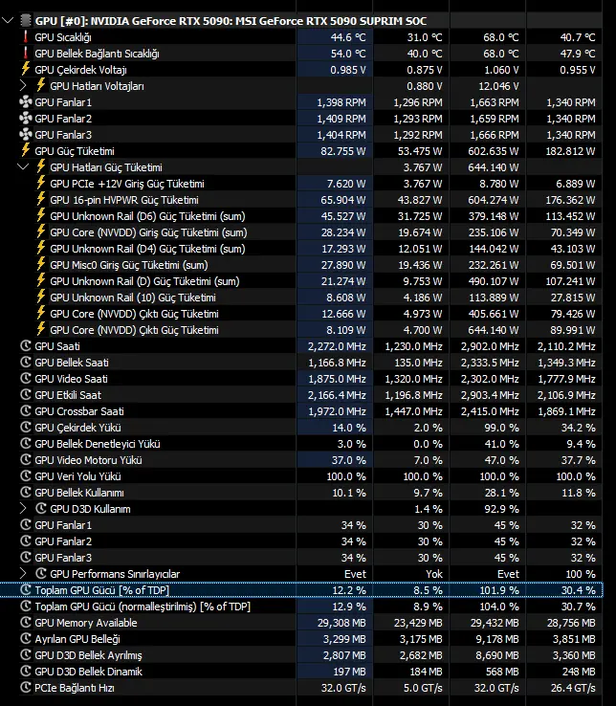This screenshot has width=616, height=706.
Task: Click fan icon next to GPU Fanlar2 RPM row
Action: click(x=26, y=118)
